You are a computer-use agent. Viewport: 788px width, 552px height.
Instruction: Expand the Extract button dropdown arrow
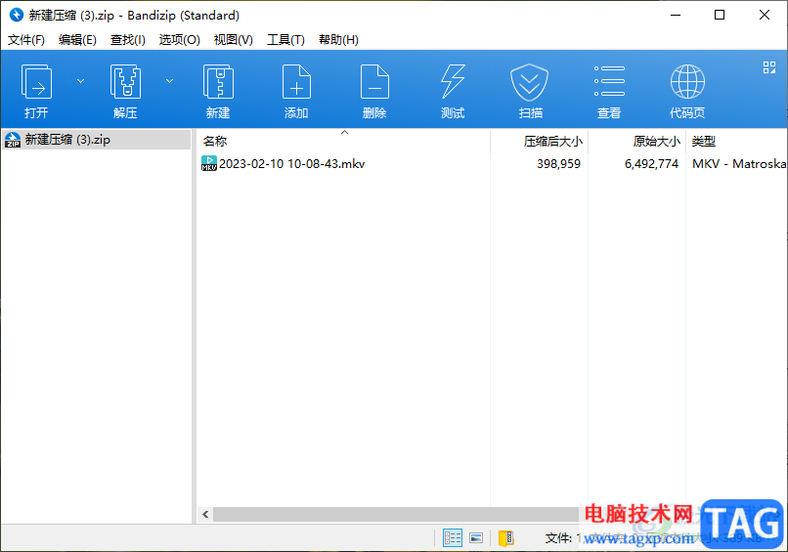(x=170, y=81)
